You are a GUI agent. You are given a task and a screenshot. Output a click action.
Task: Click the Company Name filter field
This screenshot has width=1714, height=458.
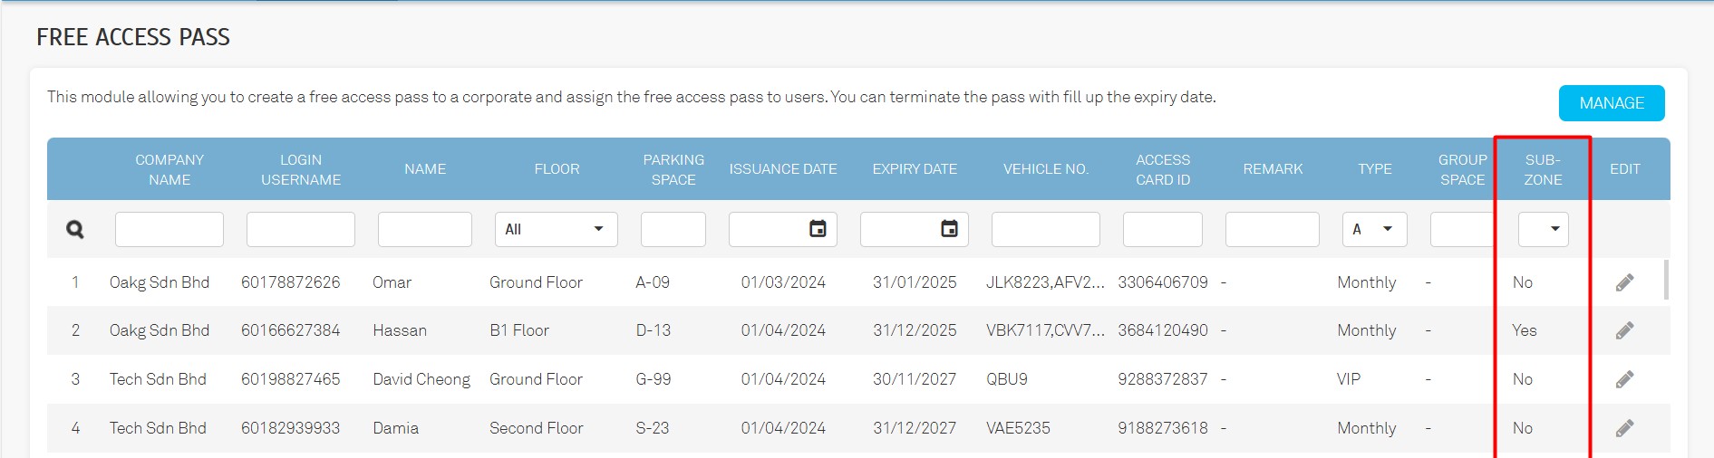169,229
